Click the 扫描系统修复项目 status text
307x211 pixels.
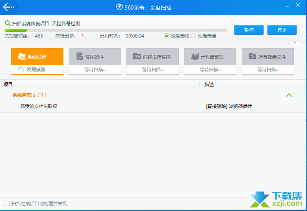point(30,24)
